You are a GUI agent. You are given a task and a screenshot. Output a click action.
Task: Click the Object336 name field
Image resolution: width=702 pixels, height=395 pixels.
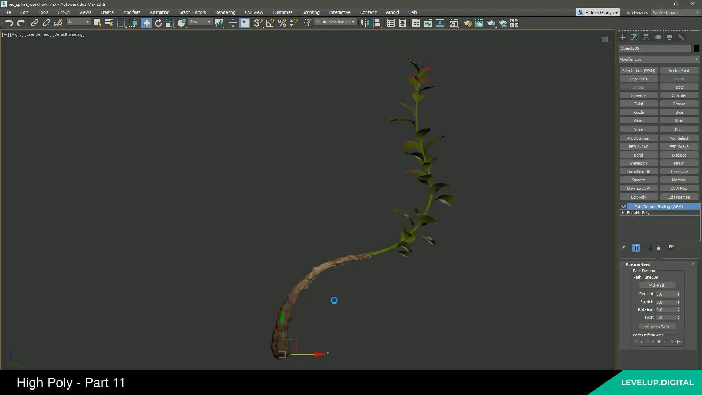point(655,48)
